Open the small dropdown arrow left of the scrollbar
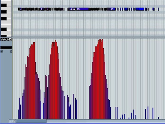The width and height of the screenshot is (165, 124). coord(10,121)
